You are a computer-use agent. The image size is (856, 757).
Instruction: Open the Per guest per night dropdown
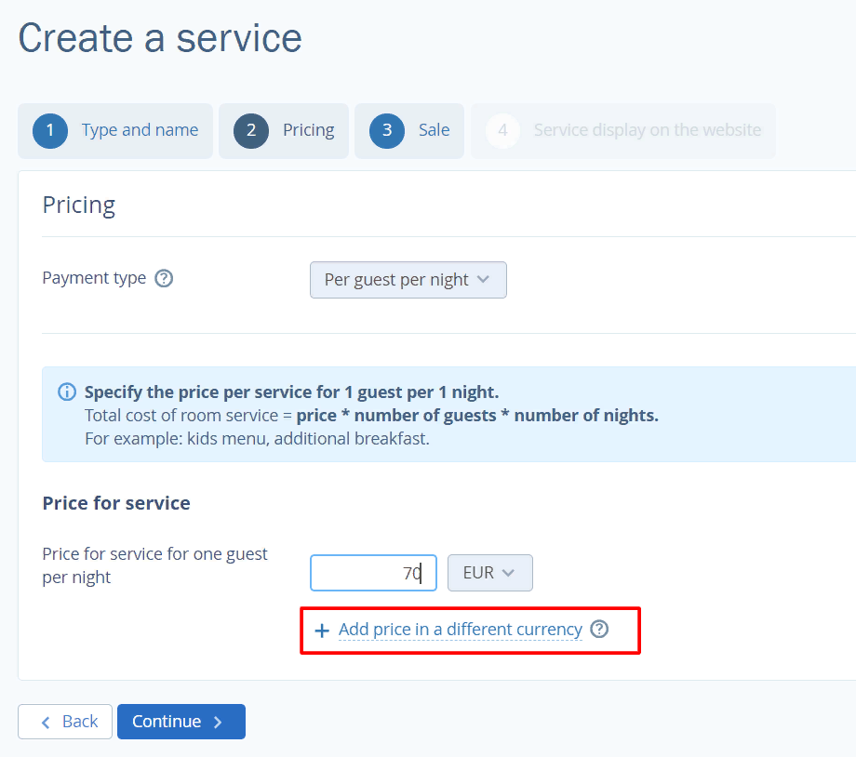coord(408,280)
